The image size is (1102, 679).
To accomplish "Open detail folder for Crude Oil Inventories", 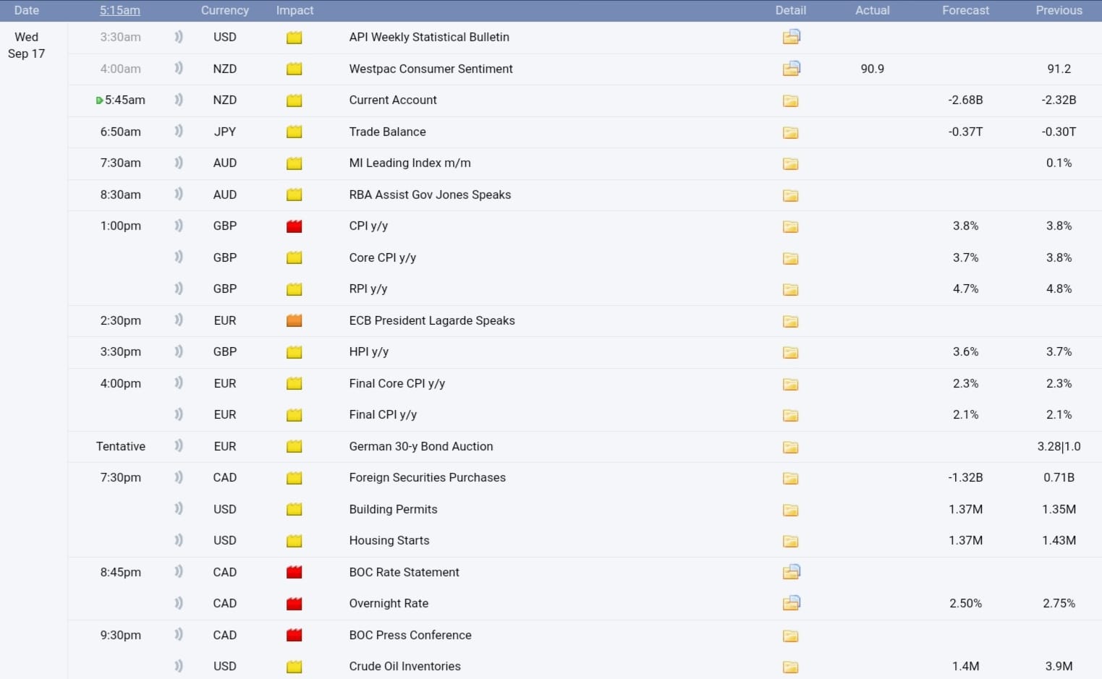I will click(x=791, y=667).
